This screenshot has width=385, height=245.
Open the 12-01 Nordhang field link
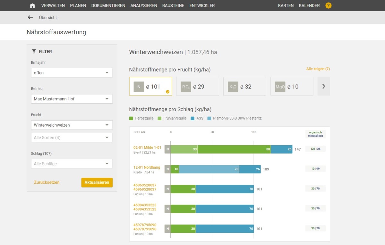click(x=147, y=167)
